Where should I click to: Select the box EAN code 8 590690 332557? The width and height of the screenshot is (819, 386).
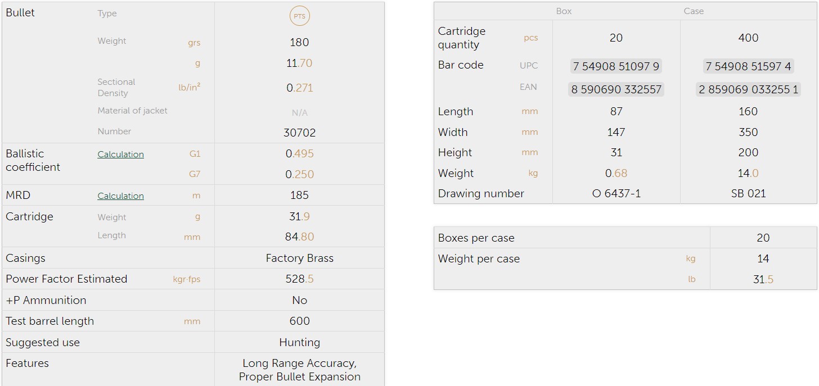tap(616, 89)
